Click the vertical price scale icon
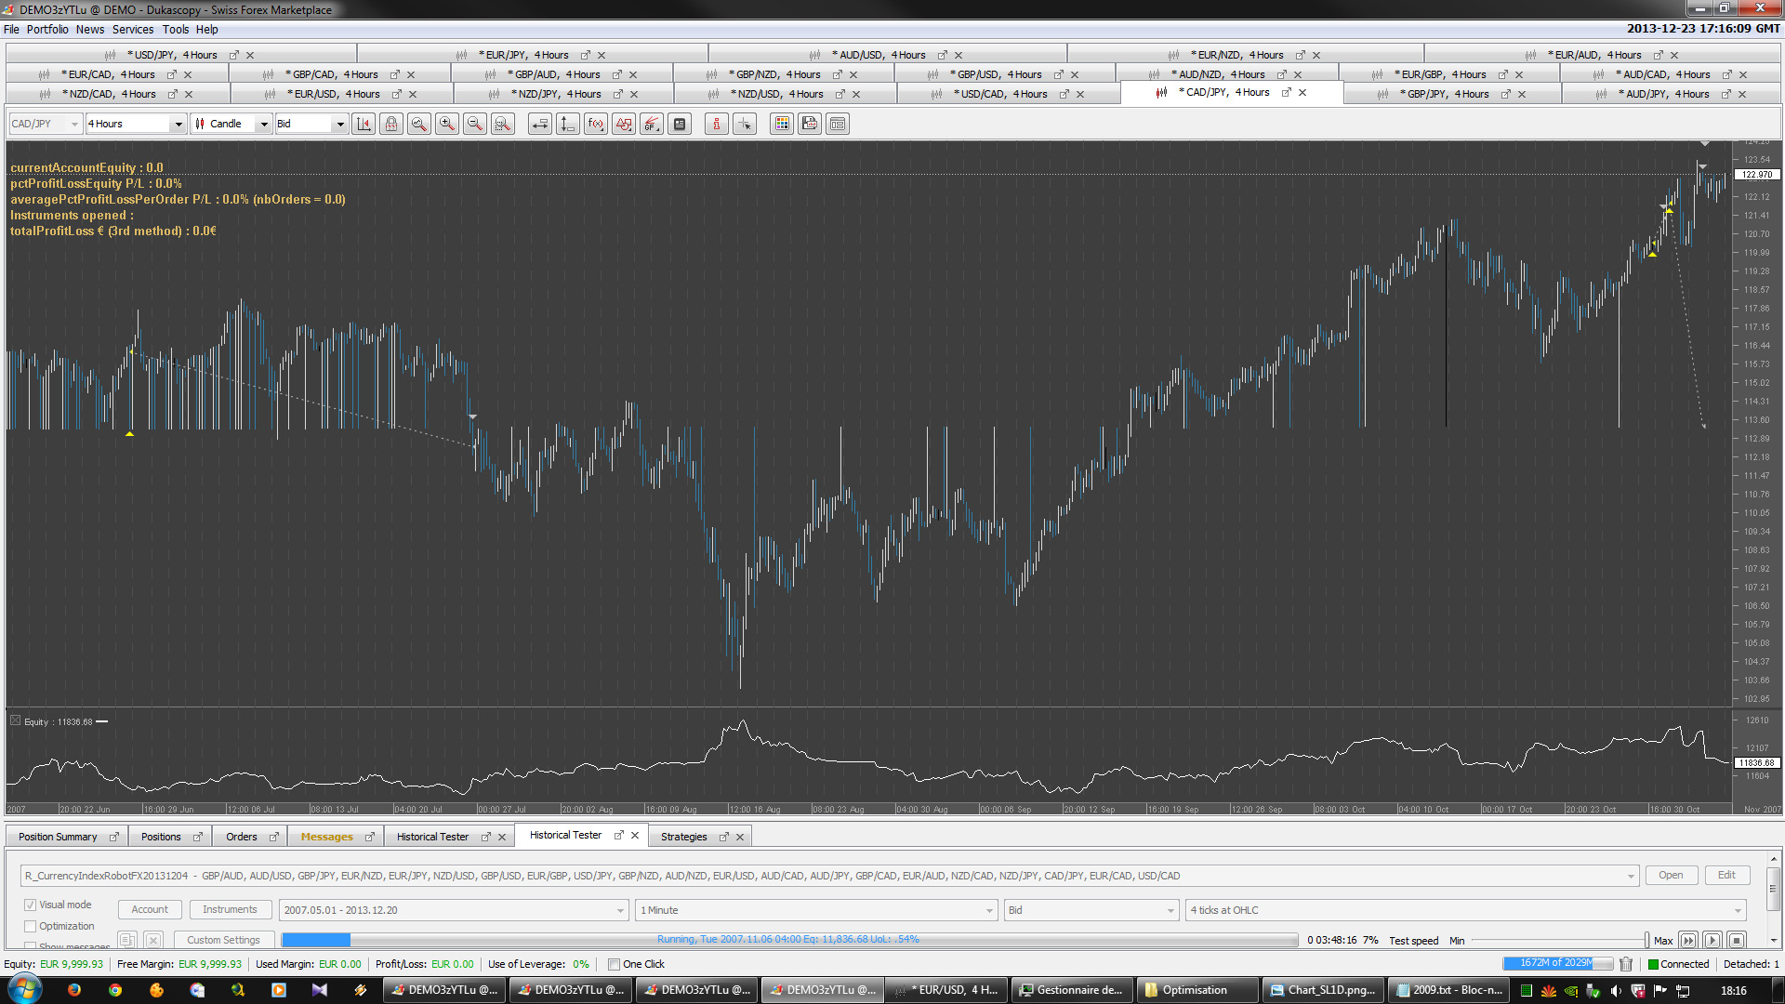This screenshot has width=1785, height=1004. click(x=568, y=124)
